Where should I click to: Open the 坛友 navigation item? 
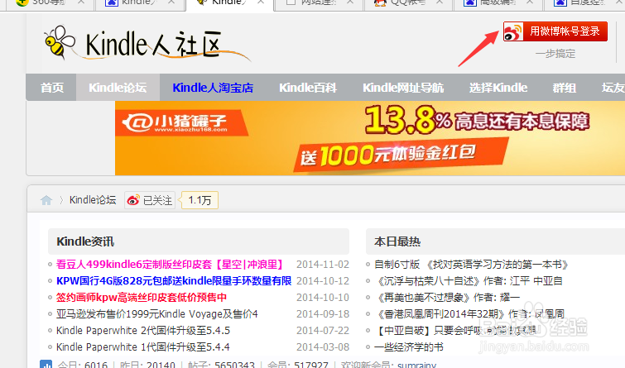point(613,88)
